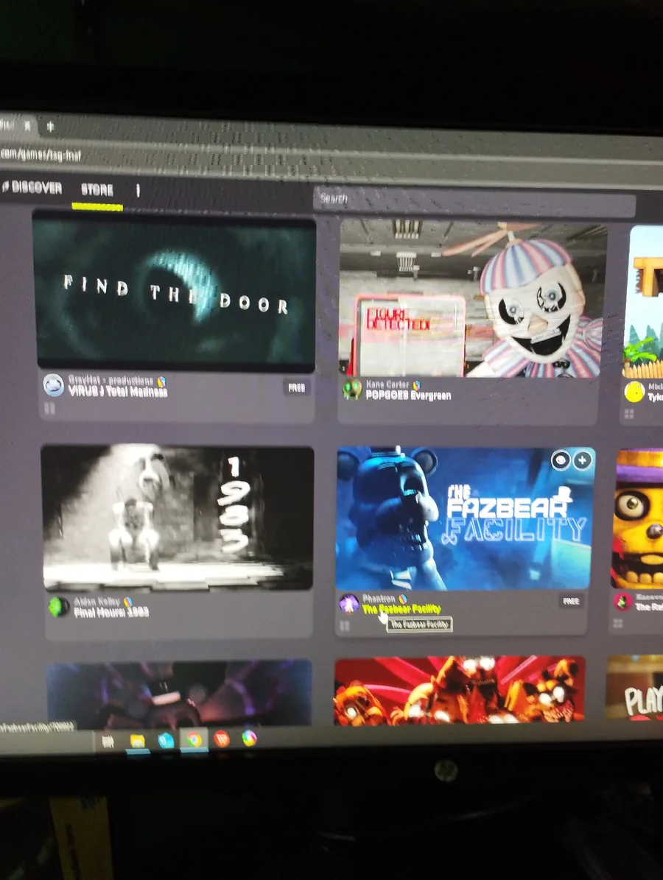The image size is (663, 880).
Task: Add Fazbear Facility to playlist plus icon
Action: [582, 460]
